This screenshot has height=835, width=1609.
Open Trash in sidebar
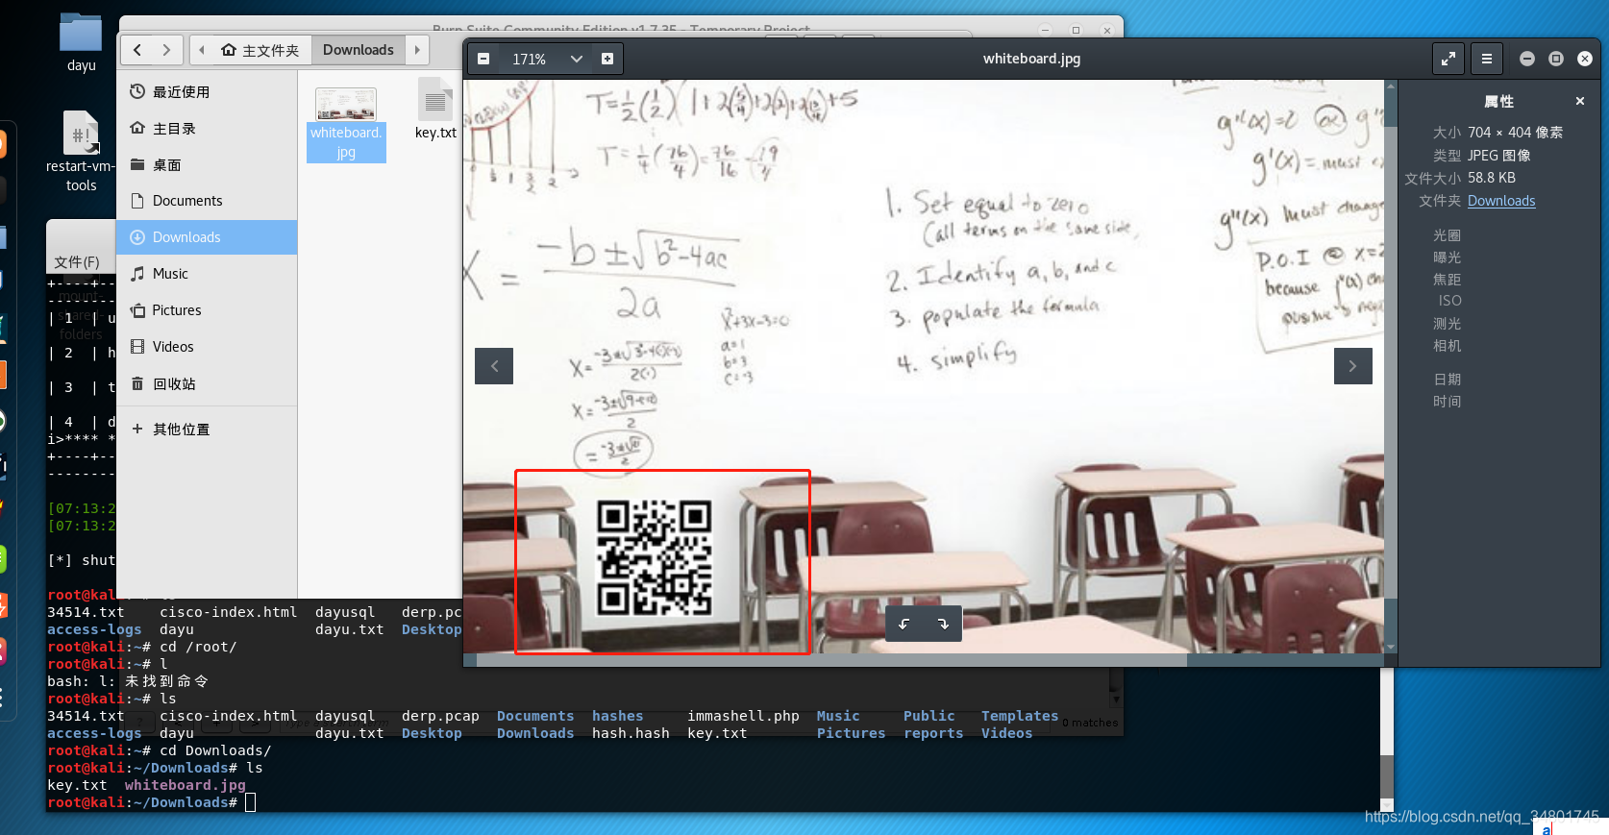[x=207, y=383]
